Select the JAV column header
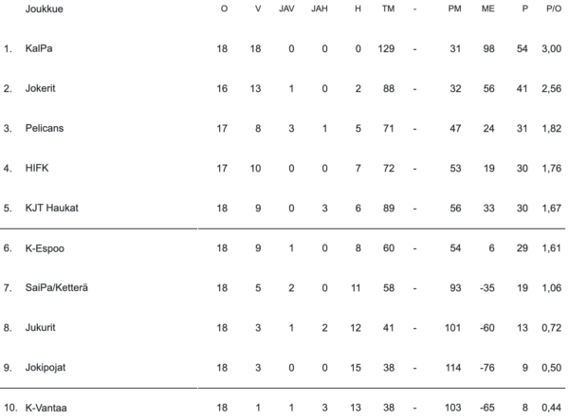569x419 pixels. tap(288, 8)
